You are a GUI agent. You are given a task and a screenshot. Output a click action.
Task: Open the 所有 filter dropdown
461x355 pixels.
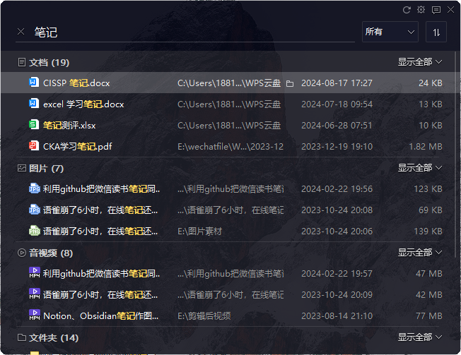point(390,32)
